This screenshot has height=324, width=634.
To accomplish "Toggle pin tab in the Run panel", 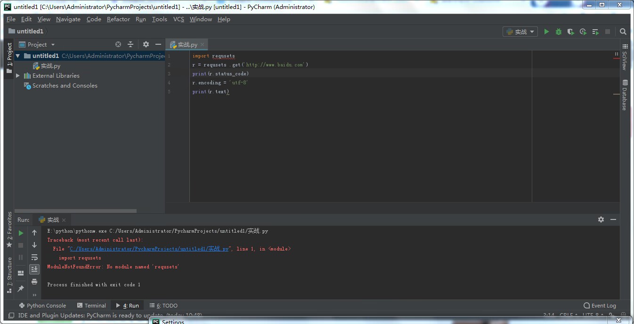I will click(21, 289).
